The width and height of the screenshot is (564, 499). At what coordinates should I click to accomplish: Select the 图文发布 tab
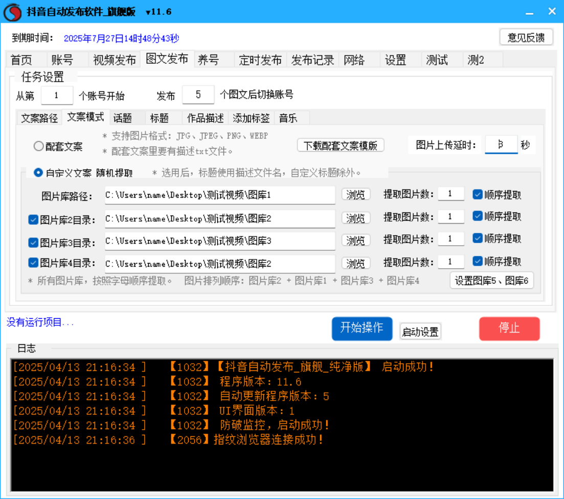pyautogui.click(x=167, y=59)
